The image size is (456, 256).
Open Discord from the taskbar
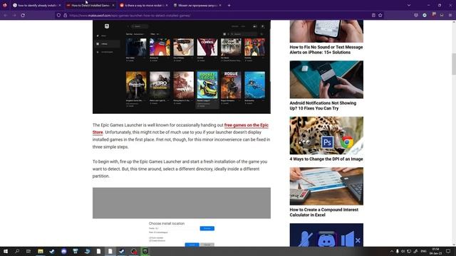coord(64,251)
